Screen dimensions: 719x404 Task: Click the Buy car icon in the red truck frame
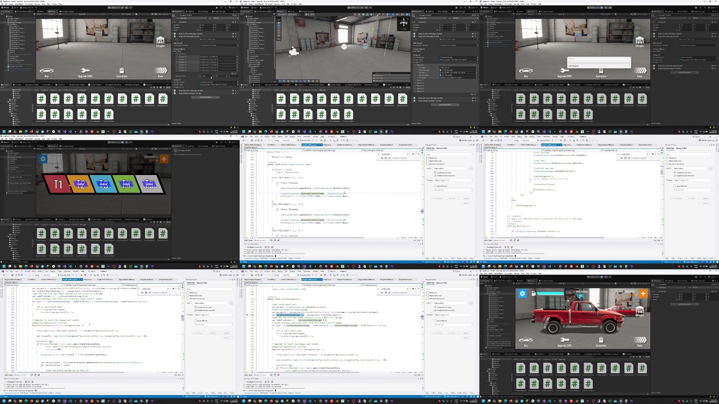coord(526,340)
